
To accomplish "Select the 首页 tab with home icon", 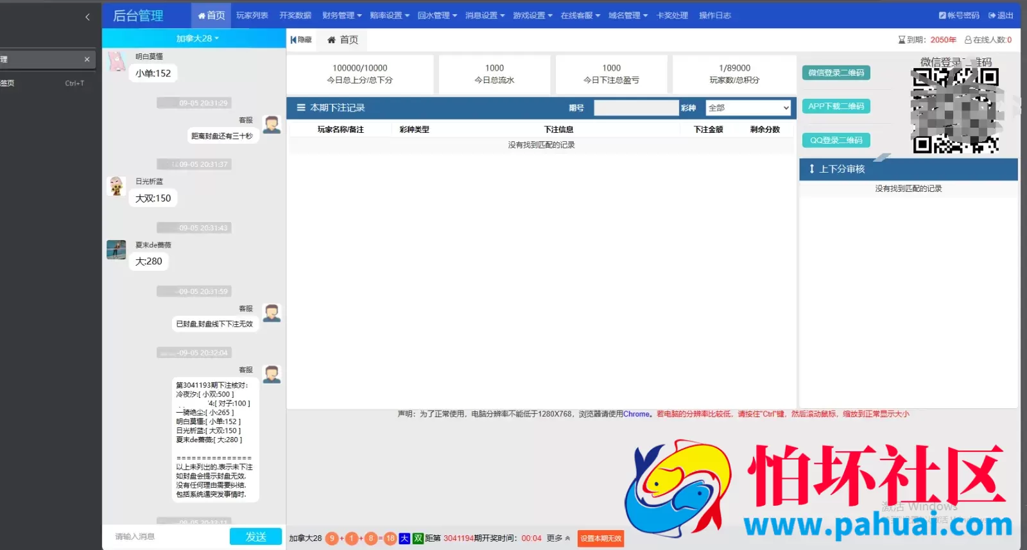I will [x=343, y=40].
